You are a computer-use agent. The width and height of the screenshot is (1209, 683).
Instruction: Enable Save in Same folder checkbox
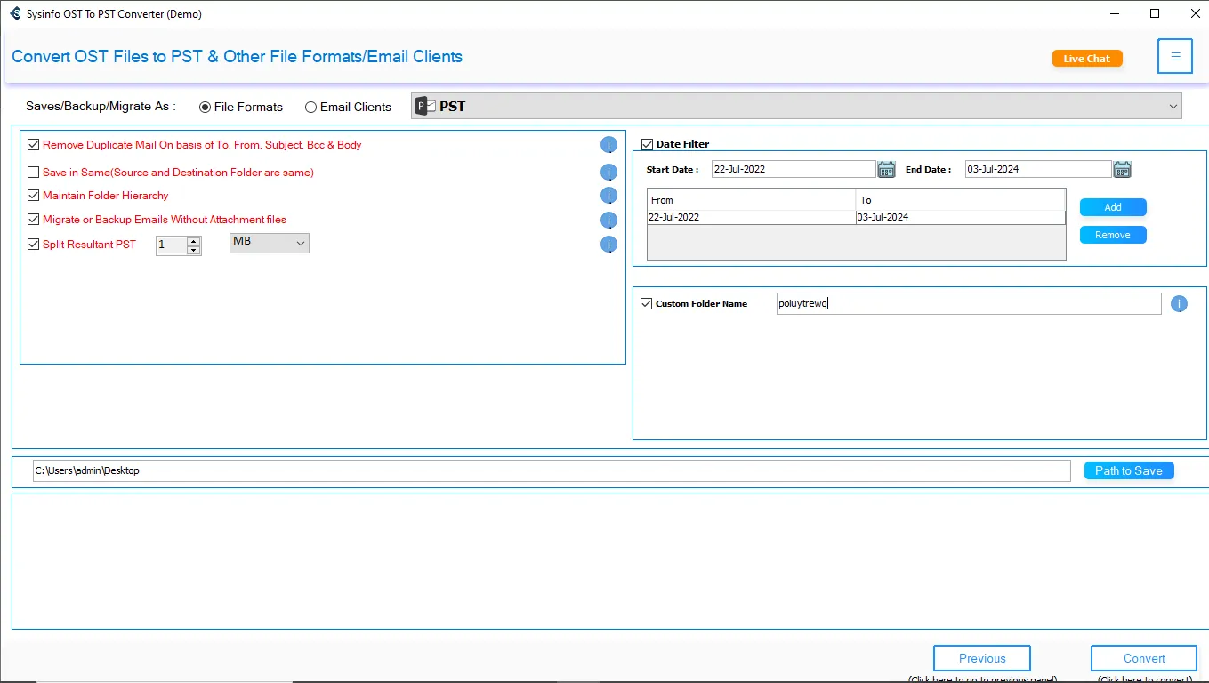[x=34, y=173]
